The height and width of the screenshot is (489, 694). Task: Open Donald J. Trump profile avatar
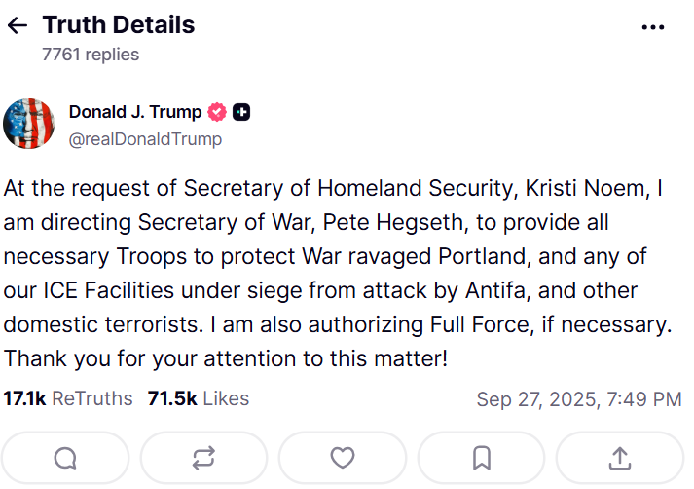pyautogui.click(x=28, y=124)
